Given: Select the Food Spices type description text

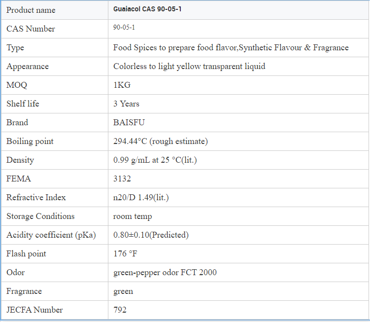Looking at the screenshot, I should pyautogui.click(x=231, y=48).
